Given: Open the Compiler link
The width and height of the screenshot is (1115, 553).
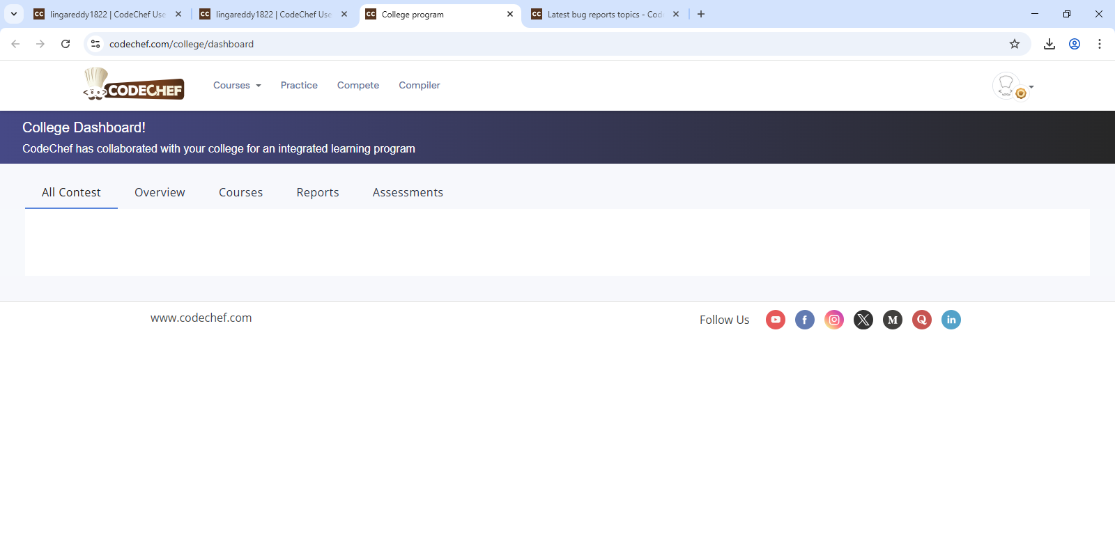Looking at the screenshot, I should point(420,85).
